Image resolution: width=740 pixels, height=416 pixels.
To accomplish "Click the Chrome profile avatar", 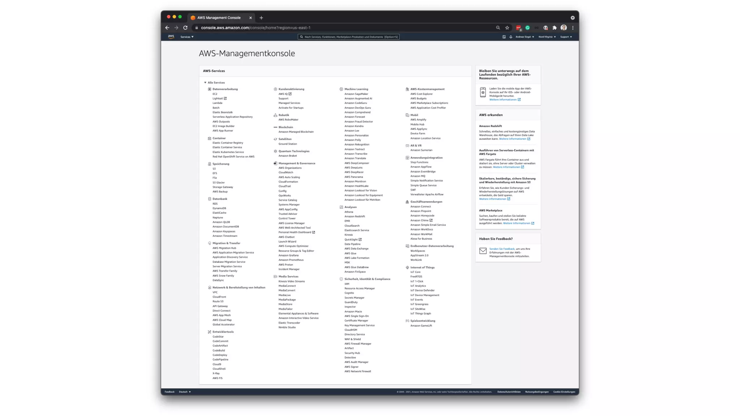I will coord(564,28).
